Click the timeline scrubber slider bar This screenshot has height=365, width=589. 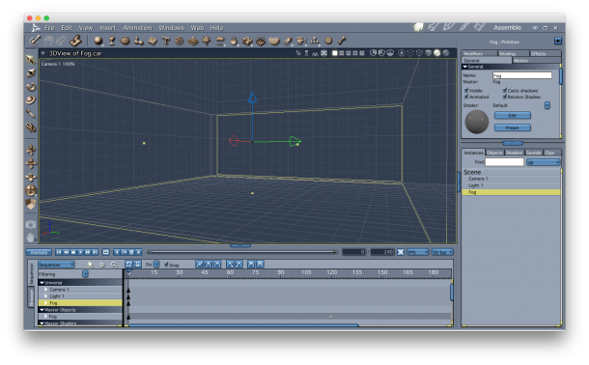pyautogui.click(x=242, y=252)
